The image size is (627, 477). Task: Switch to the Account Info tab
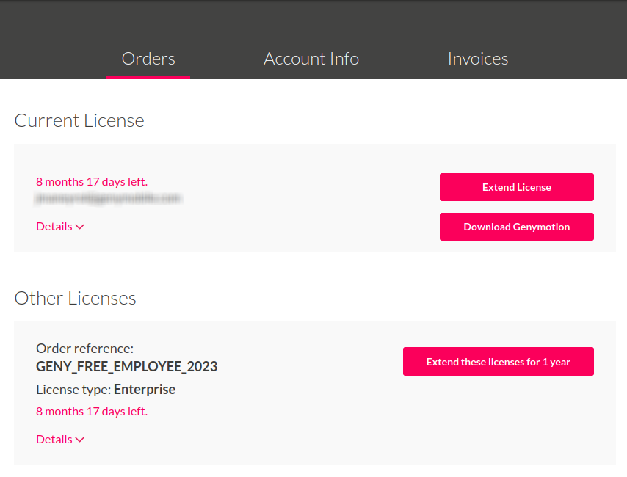coord(311,59)
